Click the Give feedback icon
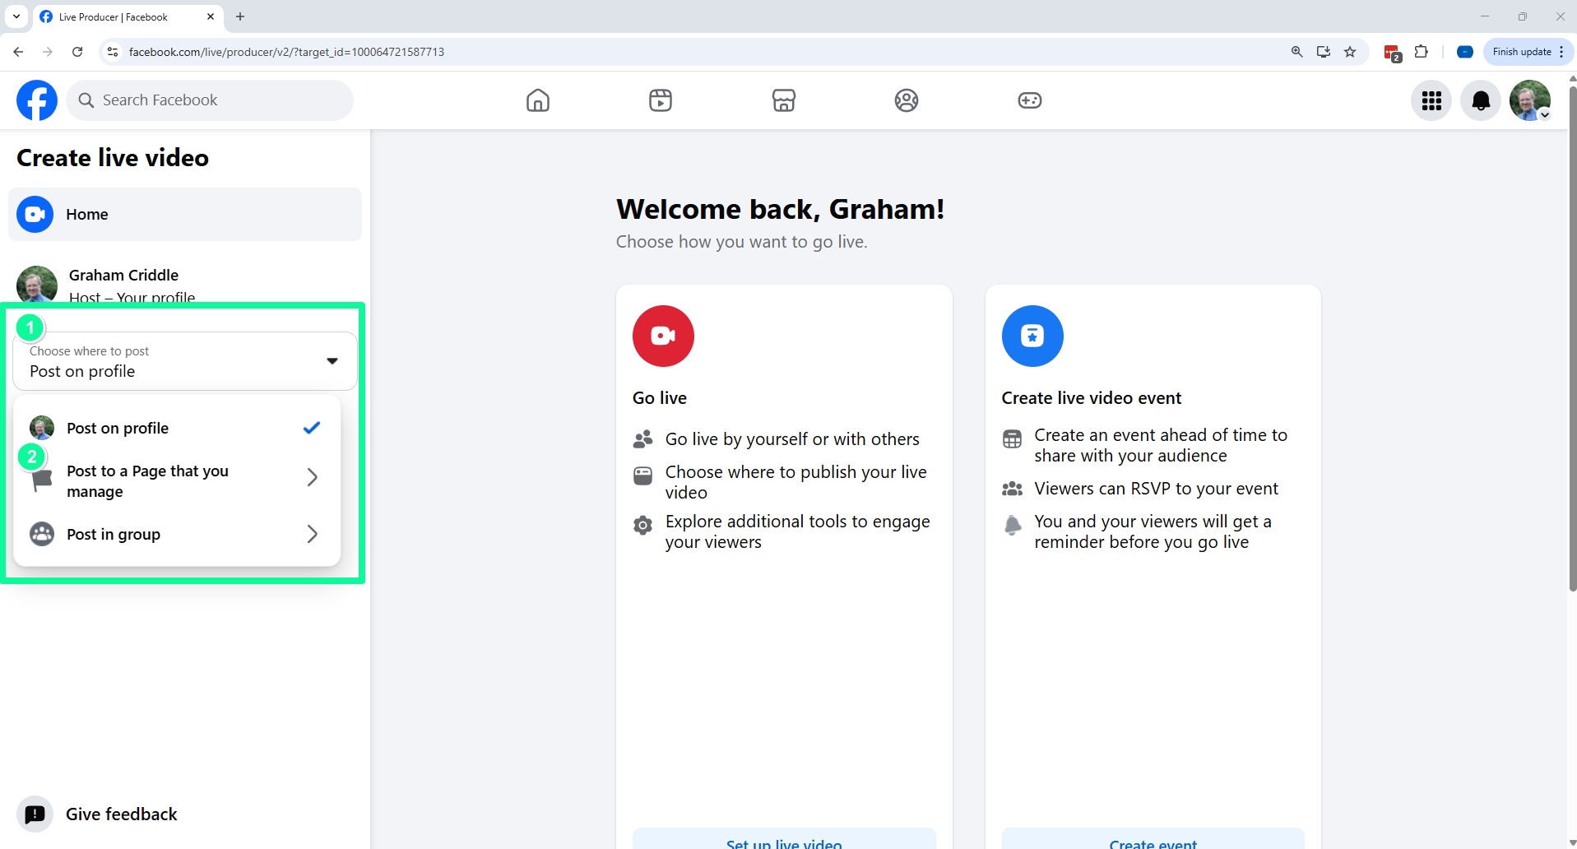This screenshot has height=849, width=1577. click(x=35, y=814)
